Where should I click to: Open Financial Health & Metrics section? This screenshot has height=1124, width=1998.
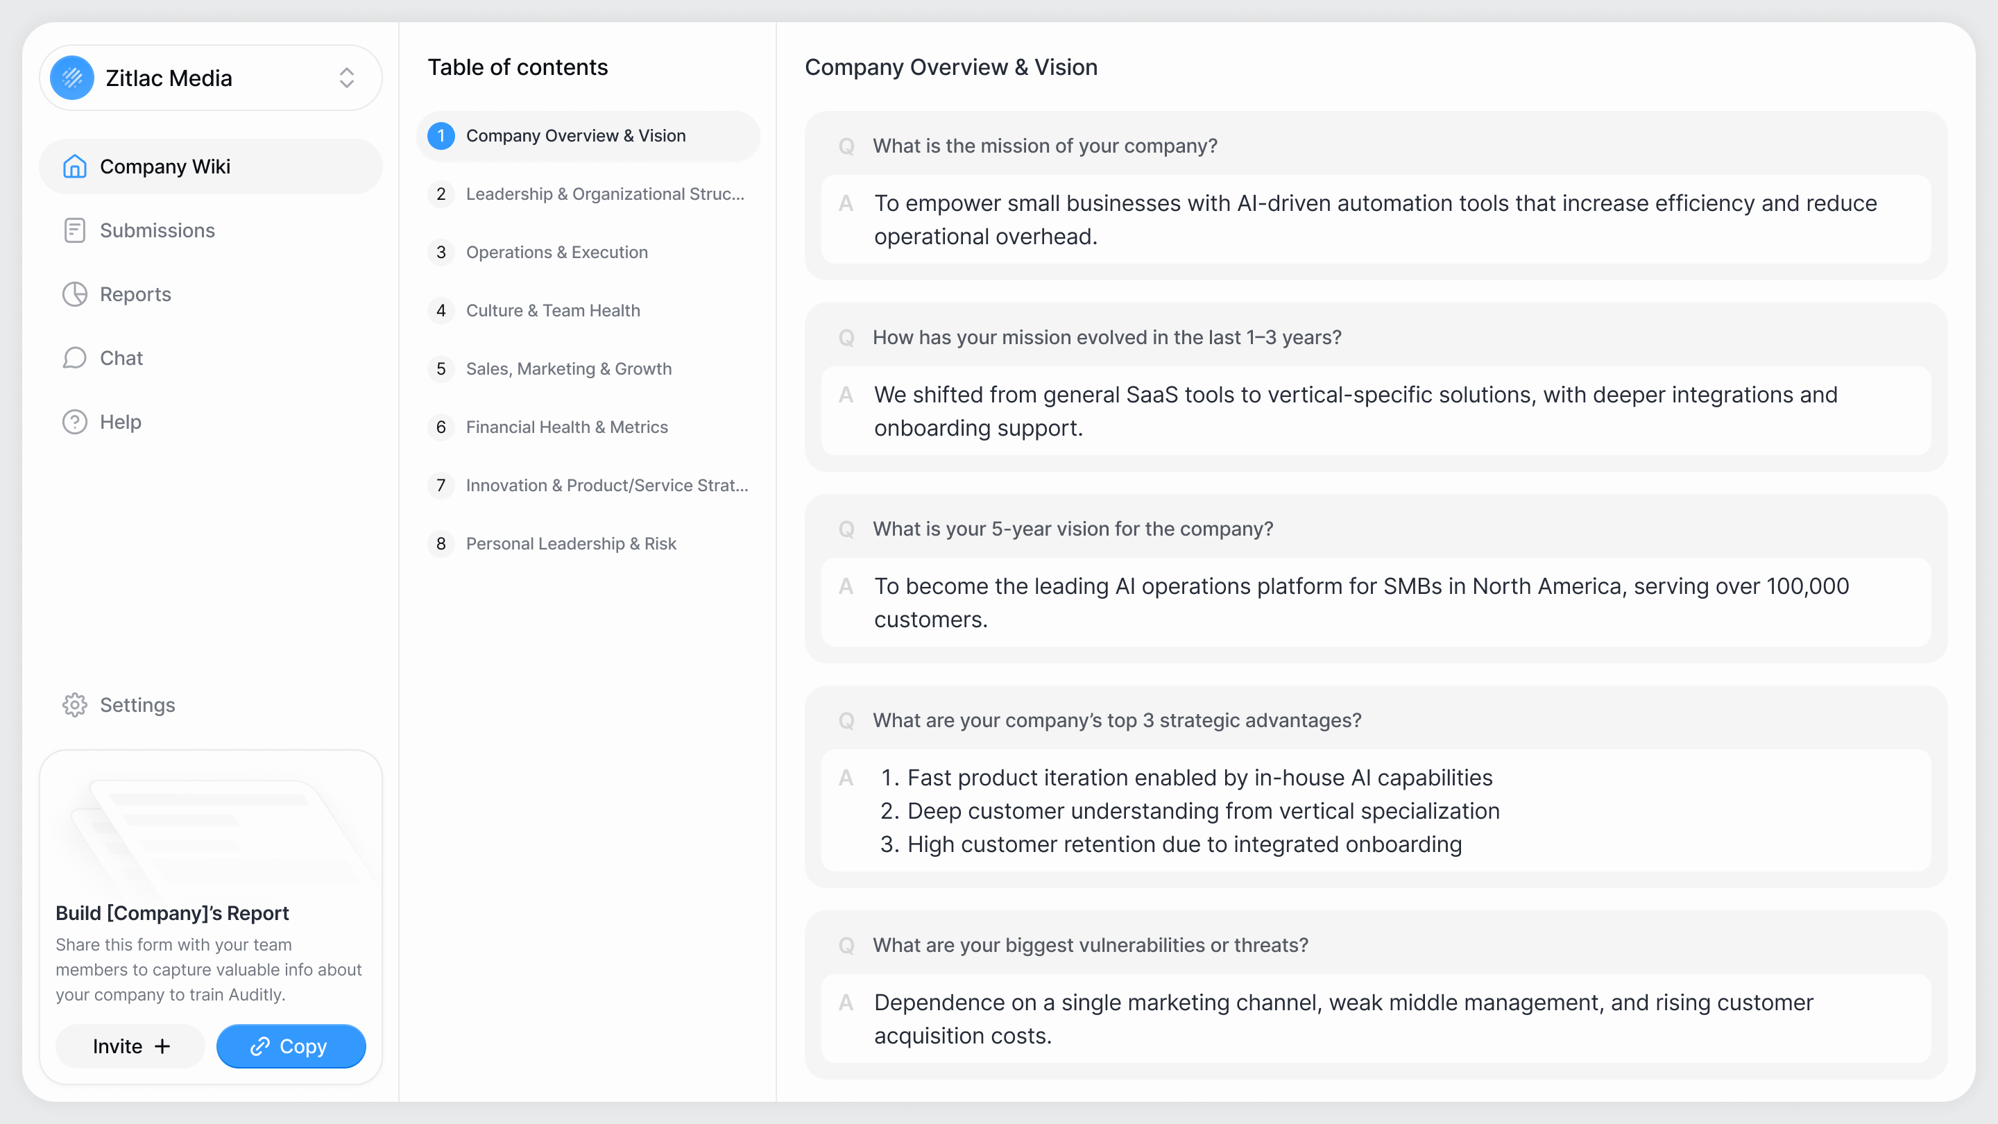pos(566,427)
